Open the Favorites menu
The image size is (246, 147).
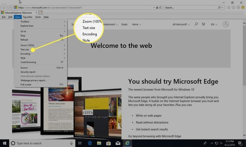(28, 17)
